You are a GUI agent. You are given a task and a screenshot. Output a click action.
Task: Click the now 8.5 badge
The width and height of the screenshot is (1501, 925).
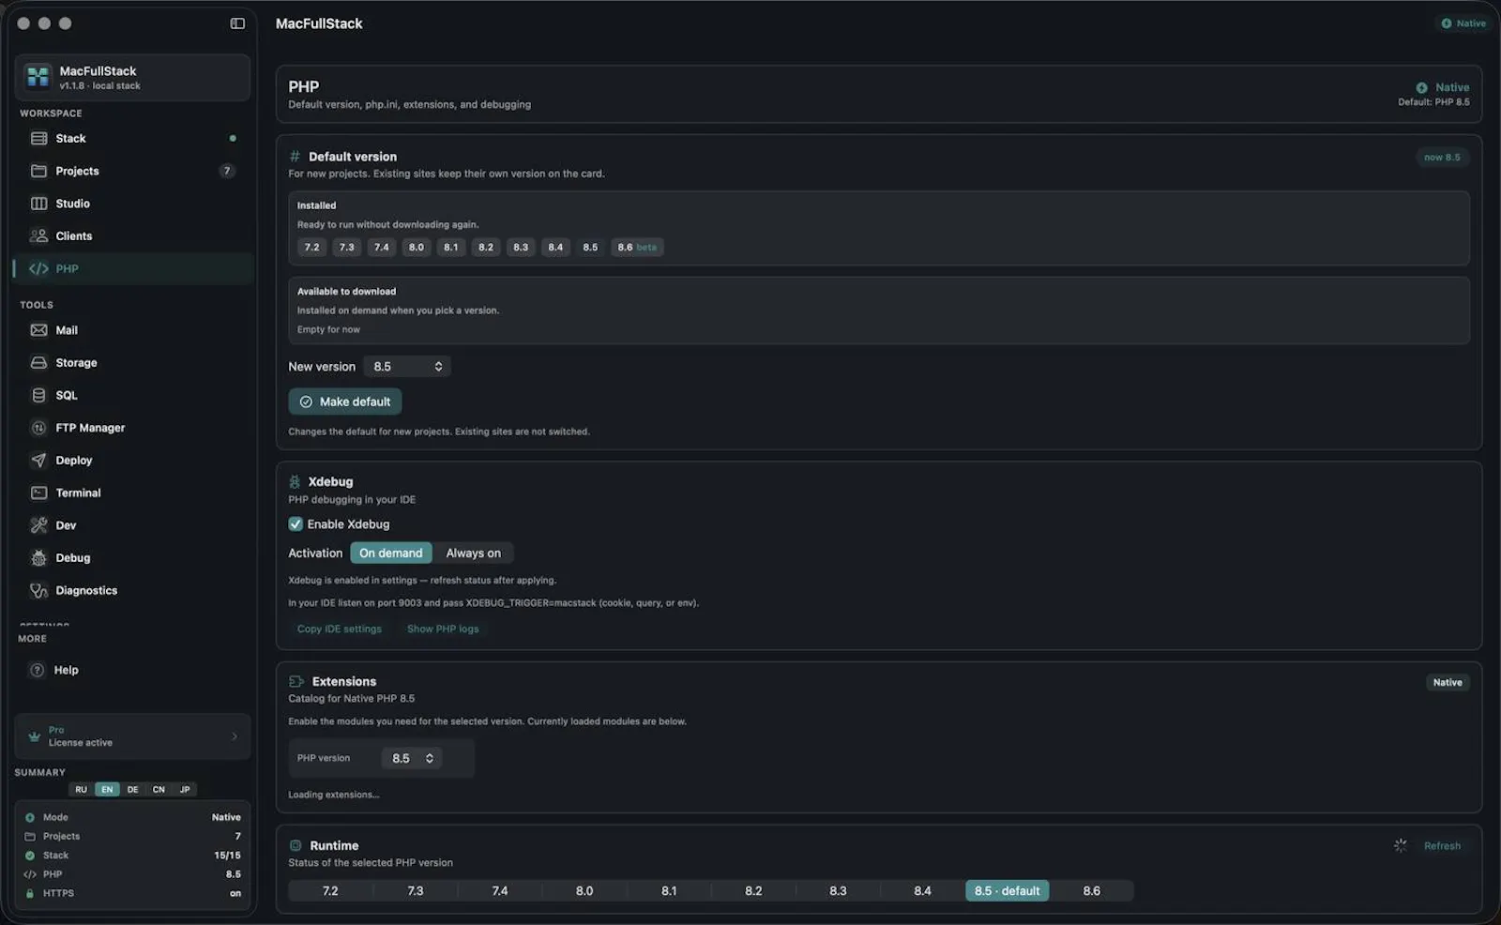[x=1442, y=157]
